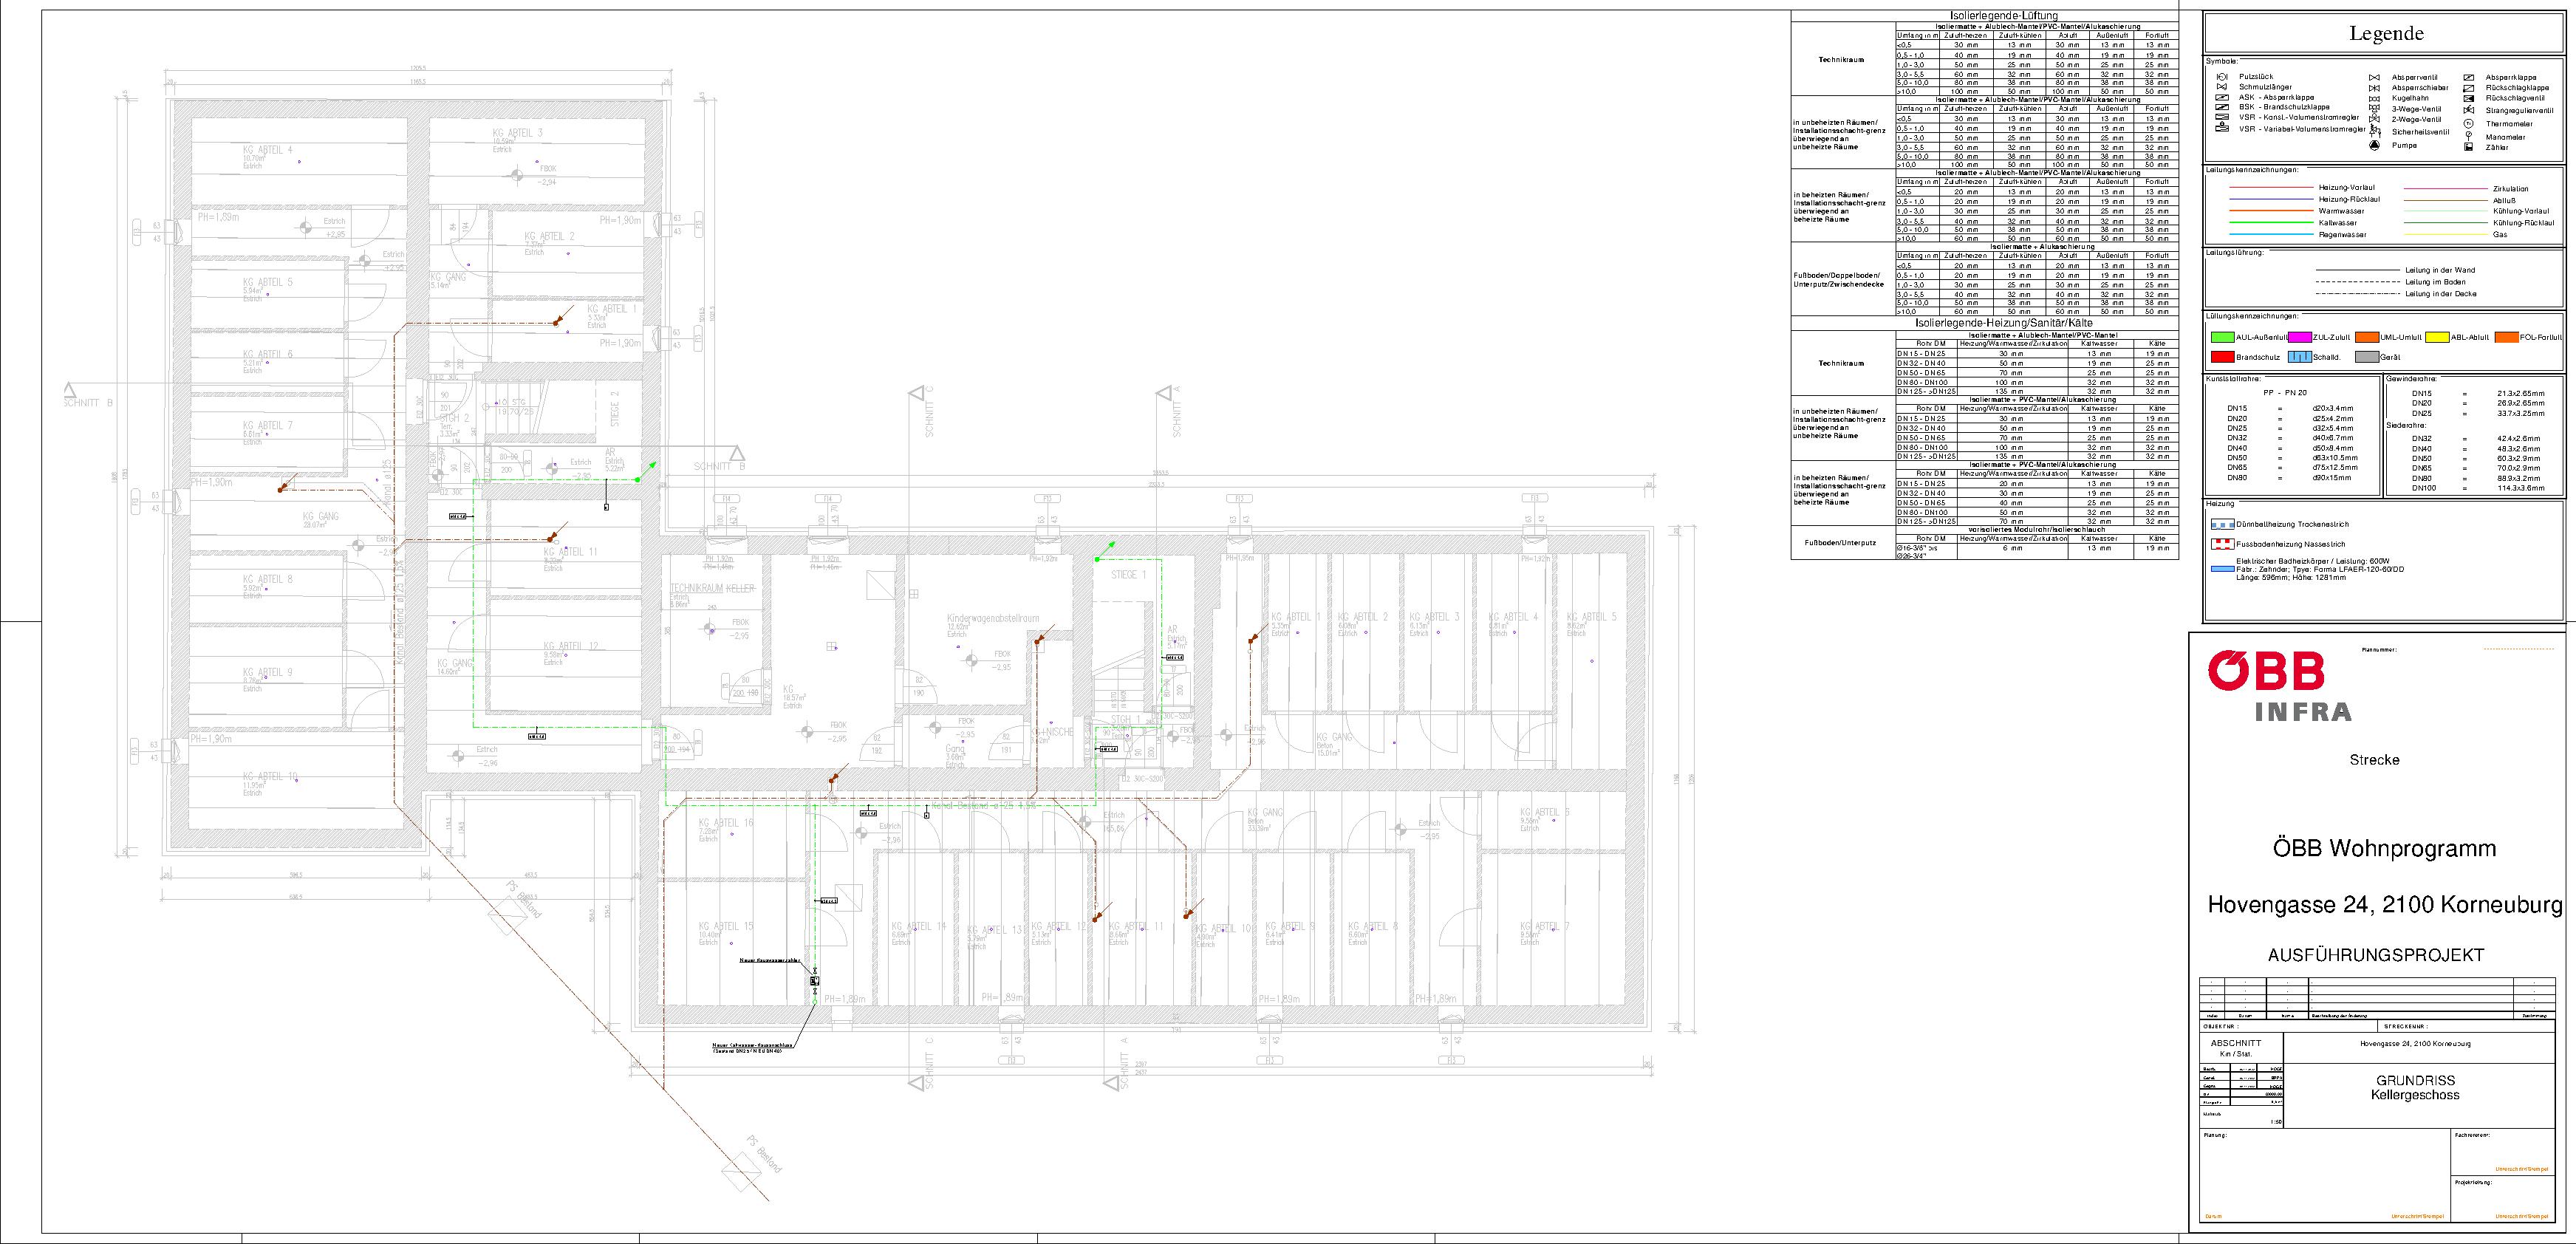This screenshot has height=1244, width=2576.
Task: Click the Technikraum Keller room label
Action: click(712, 588)
